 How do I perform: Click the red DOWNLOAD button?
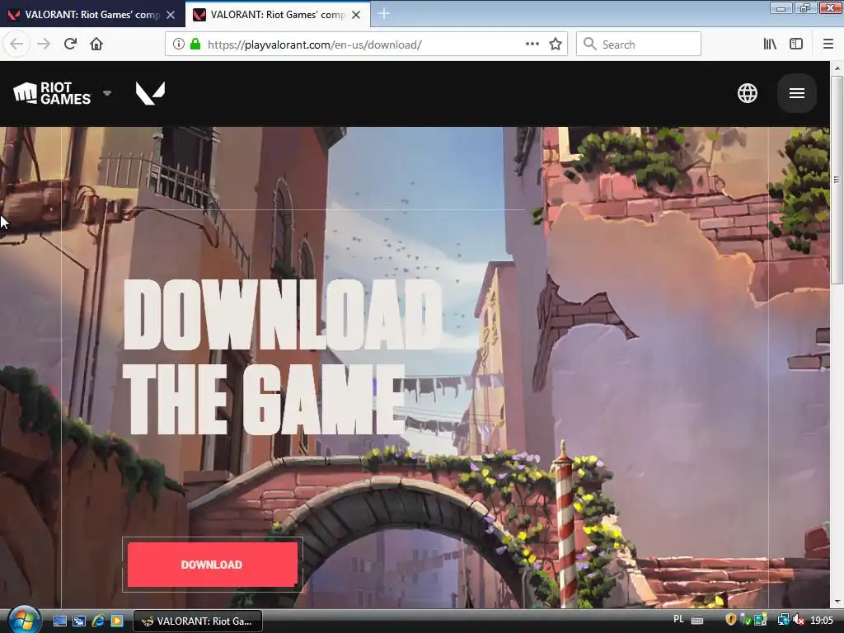pos(213,564)
